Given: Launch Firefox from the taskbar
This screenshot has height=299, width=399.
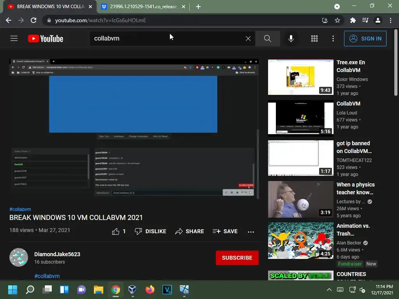Looking at the screenshot, I should tap(150, 290).
